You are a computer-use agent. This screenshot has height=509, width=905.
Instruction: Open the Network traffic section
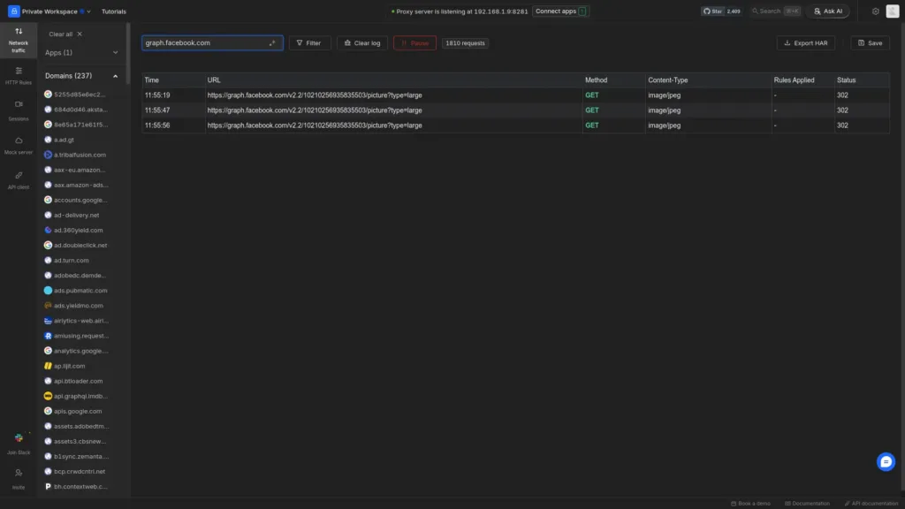(19, 40)
